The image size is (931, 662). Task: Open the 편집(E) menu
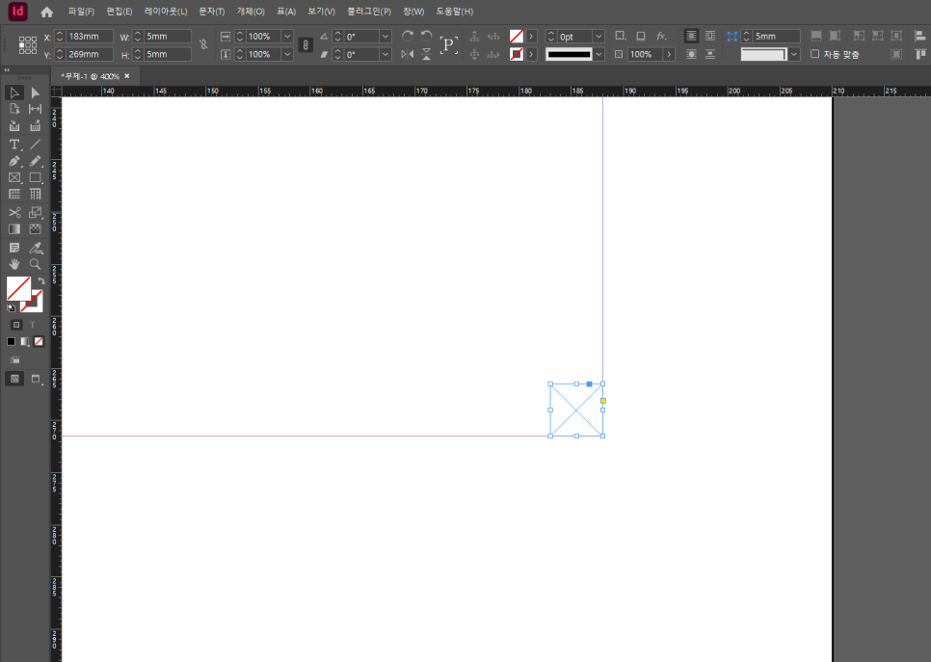120,12
